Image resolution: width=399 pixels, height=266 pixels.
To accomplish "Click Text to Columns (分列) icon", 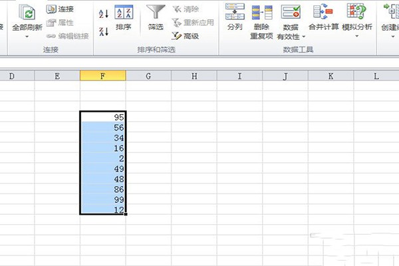I will 235,11.
